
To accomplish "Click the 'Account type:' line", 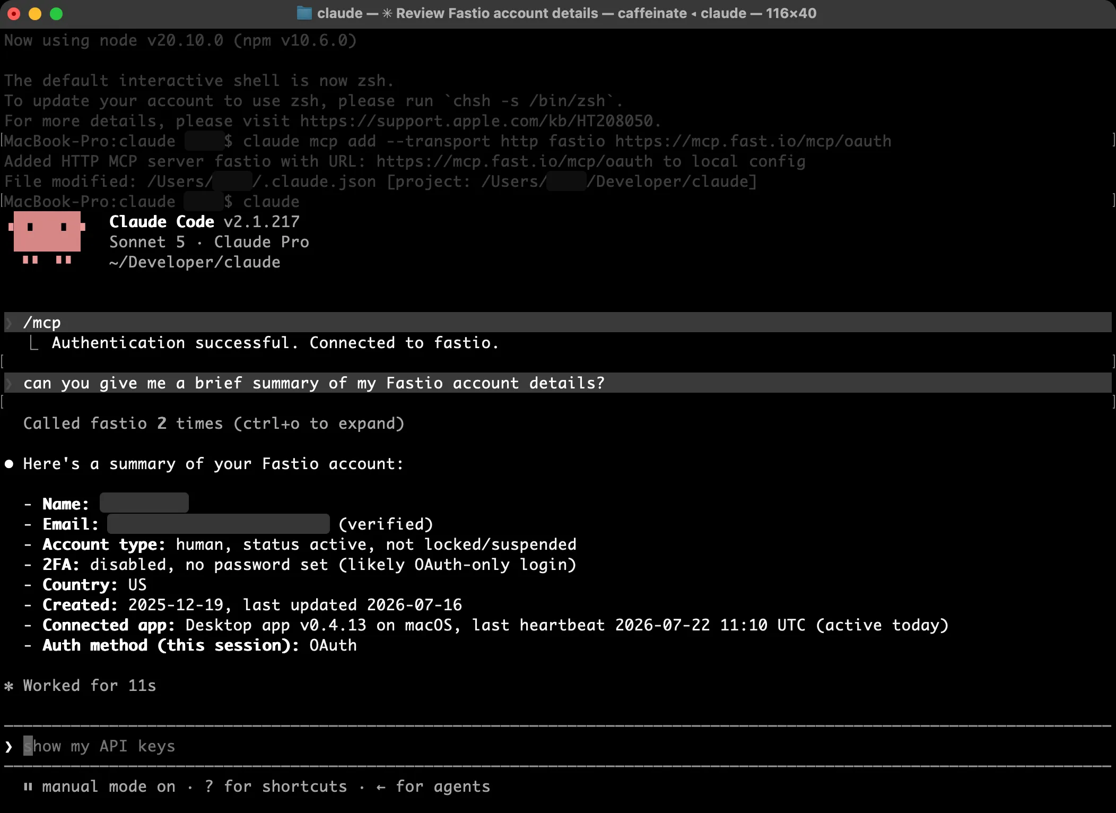I will pos(309,544).
